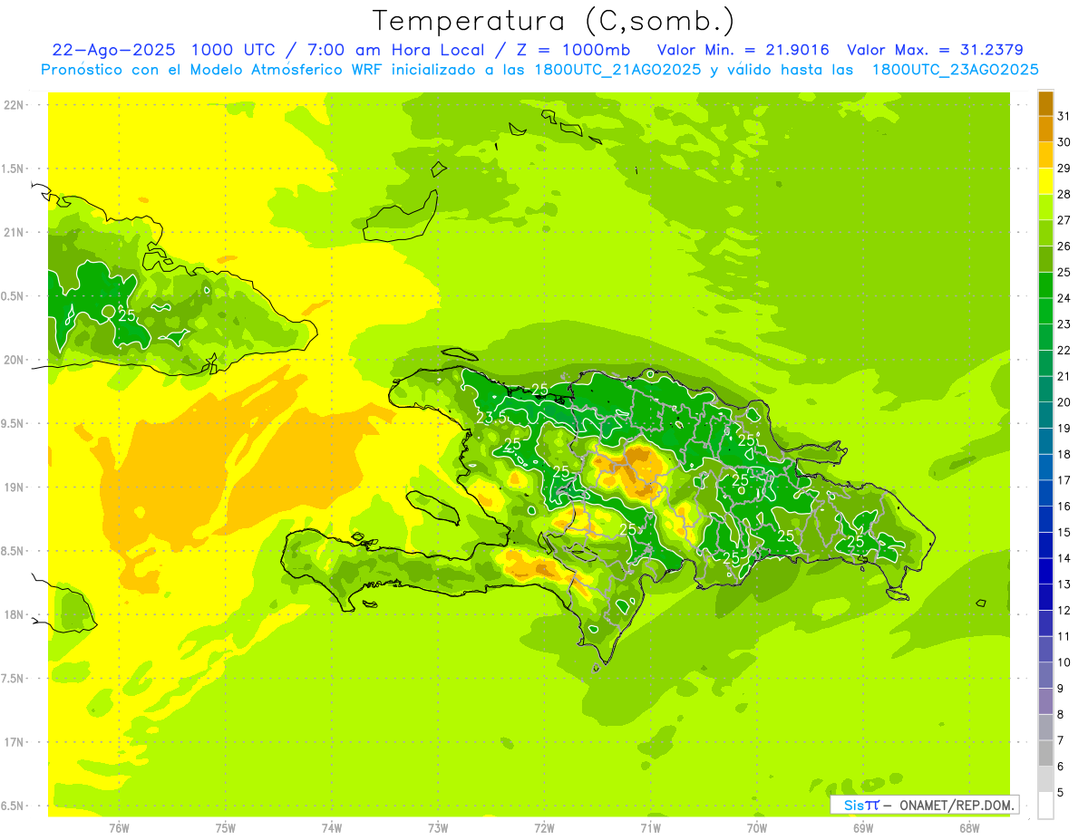Select the '22-Ago-2025' date text
Viewport: 1088px width, 840px height.
click(114, 50)
